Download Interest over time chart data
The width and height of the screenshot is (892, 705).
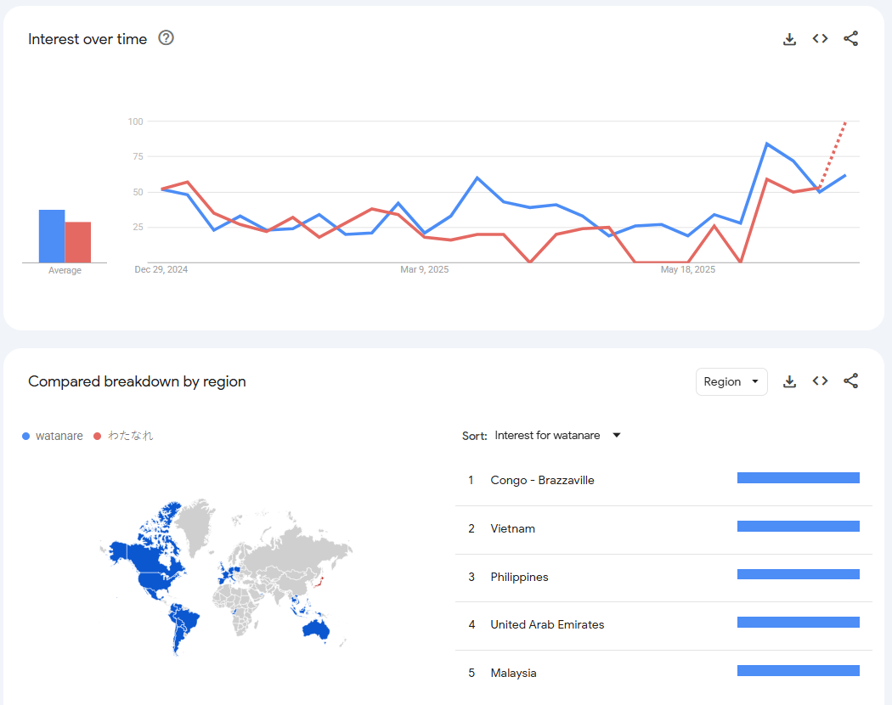click(789, 39)
